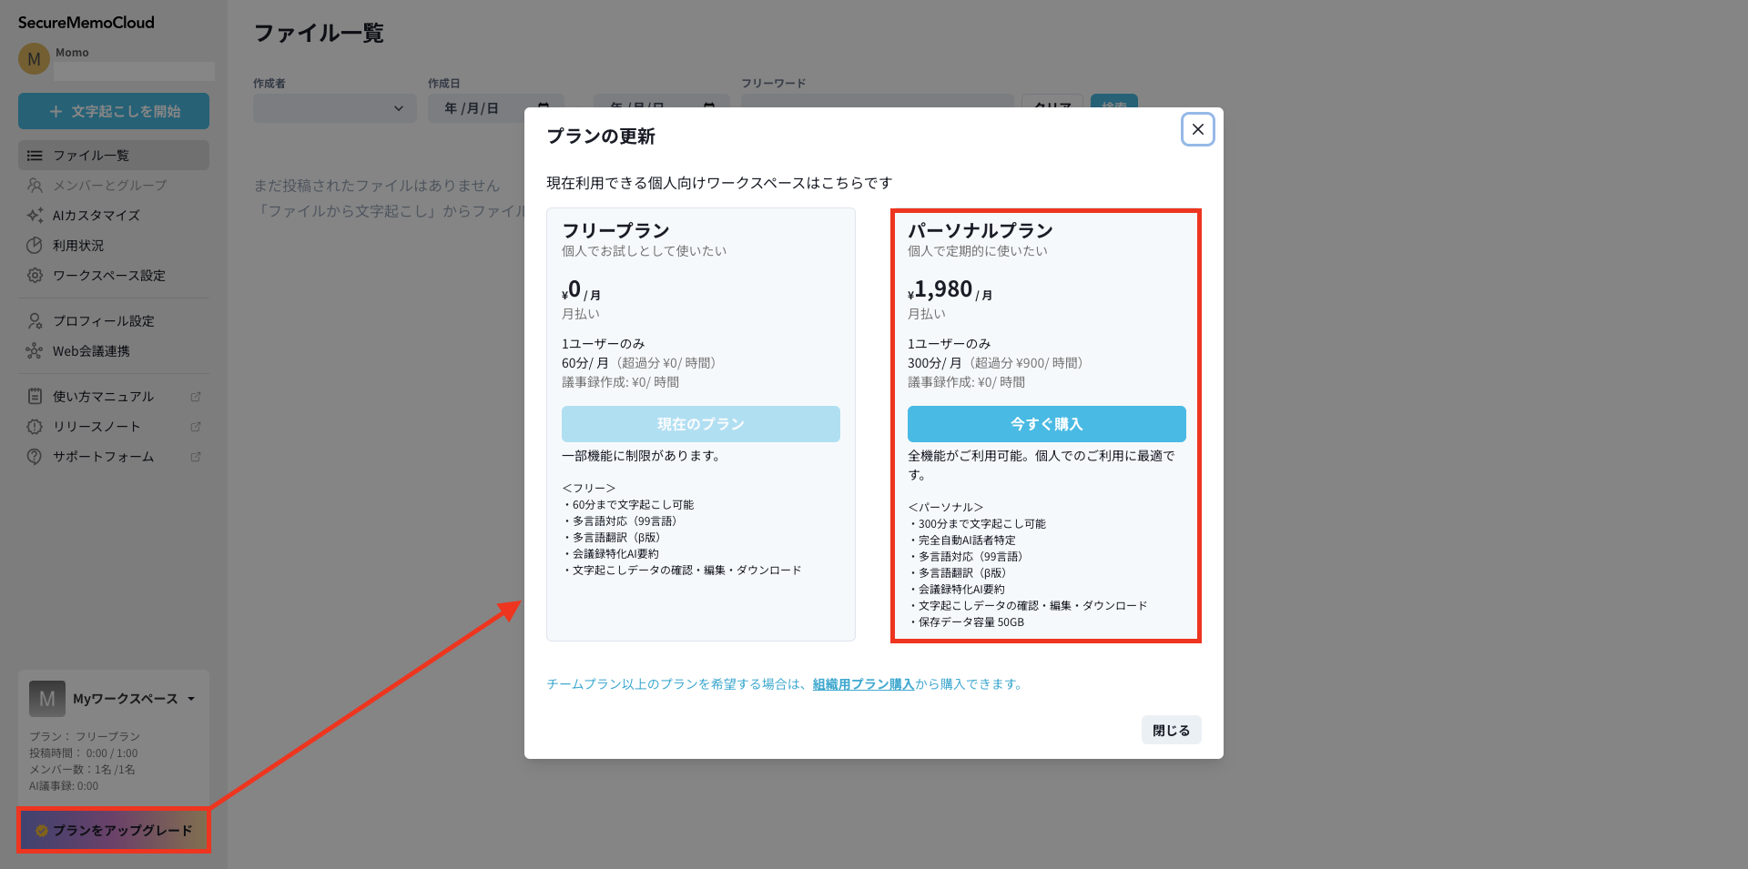
Task: Close the plan update dialog with X
Action: [1197, 129]
